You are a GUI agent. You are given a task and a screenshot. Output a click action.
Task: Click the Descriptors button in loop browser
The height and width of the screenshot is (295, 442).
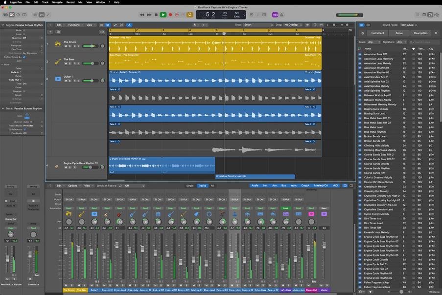(x=420, y=33)
